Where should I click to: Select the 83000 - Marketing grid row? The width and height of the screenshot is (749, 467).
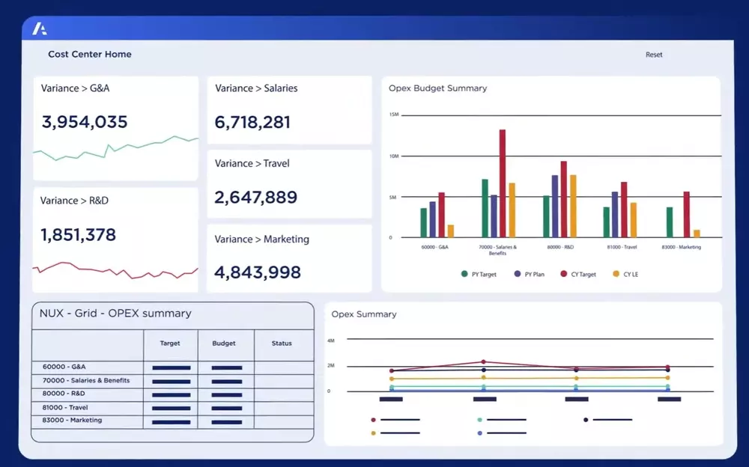click(173, 421)
